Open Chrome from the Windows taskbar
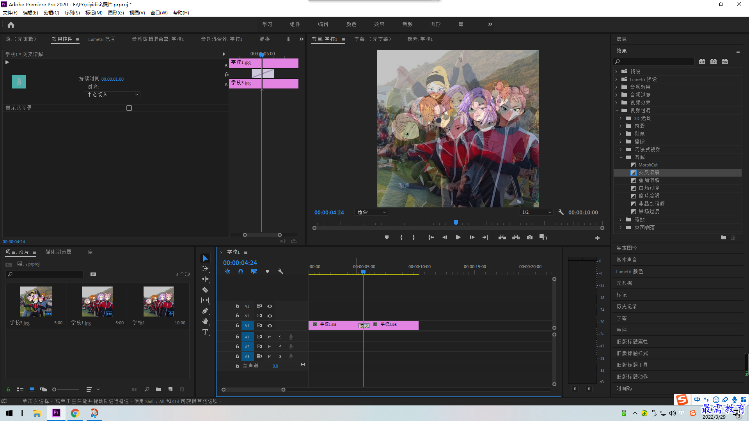The width and height of the screenshot is (749, 421). (x=75, y=413)
